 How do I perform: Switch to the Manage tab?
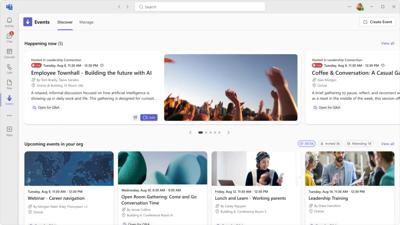click(x=86, y=22)
